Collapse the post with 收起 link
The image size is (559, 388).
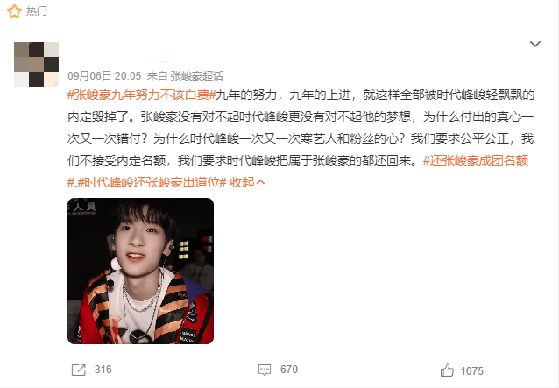(242, 182)
